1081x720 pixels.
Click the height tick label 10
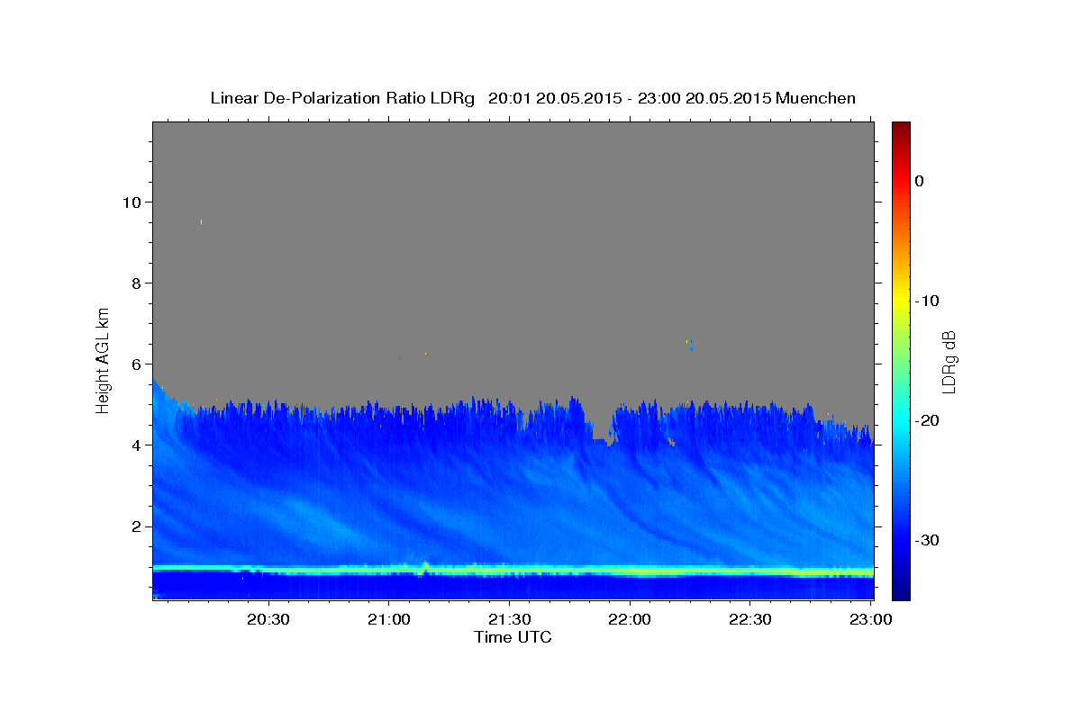click(x=131, y=202)
